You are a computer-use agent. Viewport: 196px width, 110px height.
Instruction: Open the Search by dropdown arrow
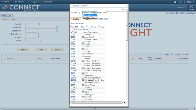click(x=96, y=13)
